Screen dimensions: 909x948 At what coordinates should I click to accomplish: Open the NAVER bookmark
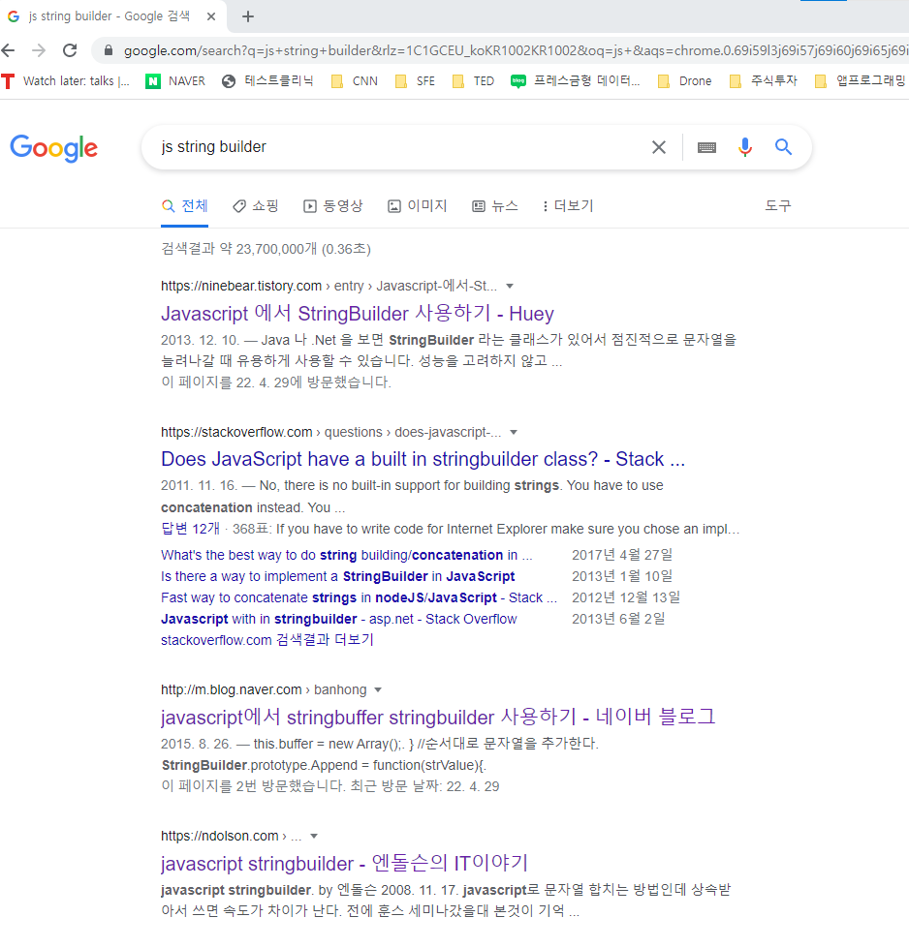click(175, 81)
